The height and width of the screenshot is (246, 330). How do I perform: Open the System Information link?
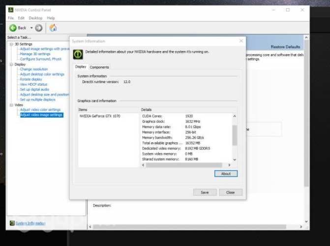(x=30, y=223)
